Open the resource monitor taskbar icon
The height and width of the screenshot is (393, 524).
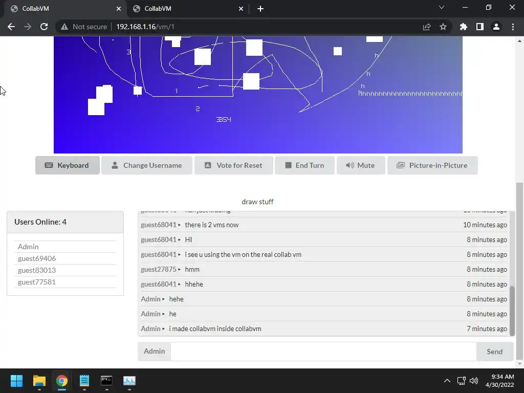click(x=129, y=381)
